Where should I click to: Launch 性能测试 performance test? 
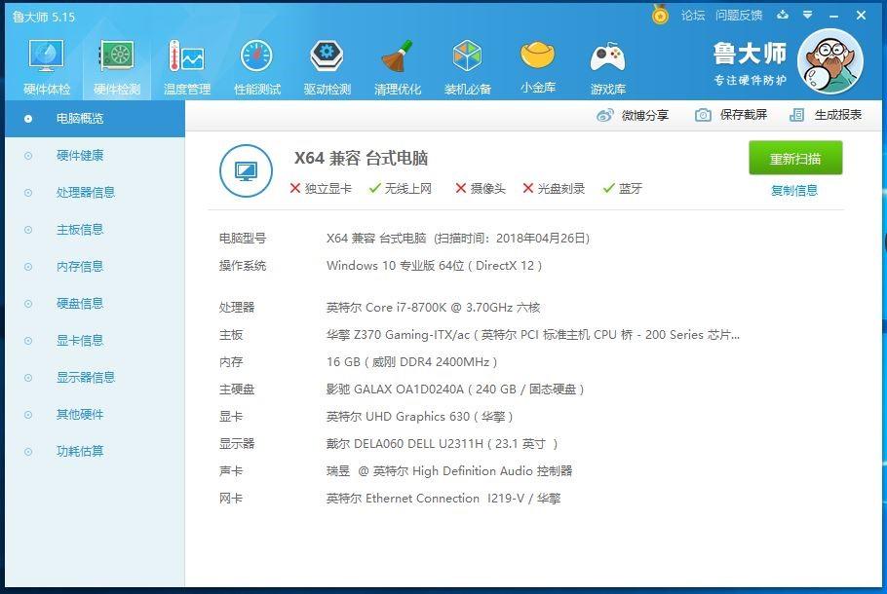[x=256, y=67]
